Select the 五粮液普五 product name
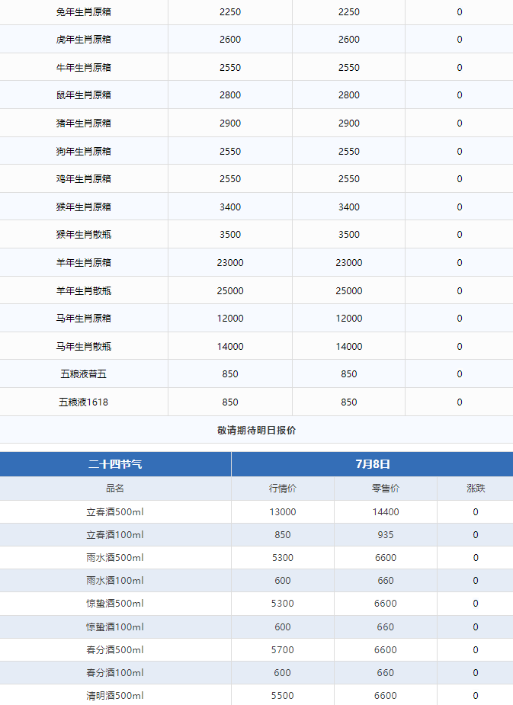Viewport: 513px width, 705px height. (x=84, y=374)
